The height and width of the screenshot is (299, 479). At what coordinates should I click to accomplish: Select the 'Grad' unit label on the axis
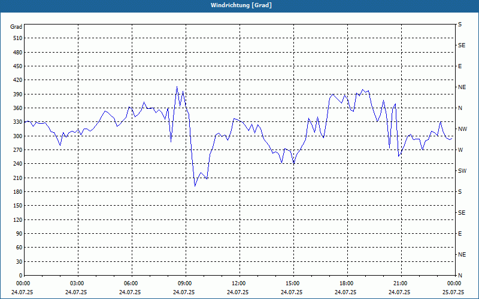pos(16,27)
